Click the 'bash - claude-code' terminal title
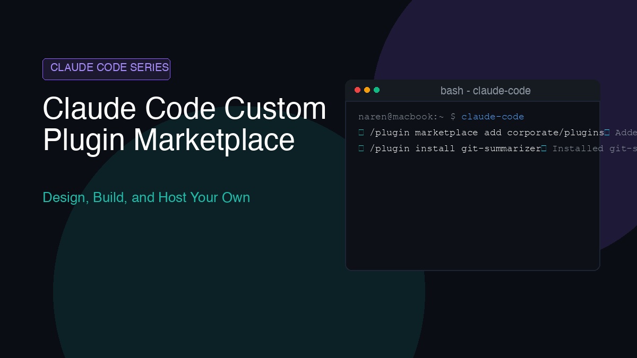The width and height of the screenshot is (637, 358). click(485, 91)
